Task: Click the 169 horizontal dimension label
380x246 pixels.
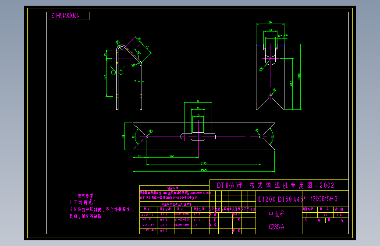Action: (172, 156)
